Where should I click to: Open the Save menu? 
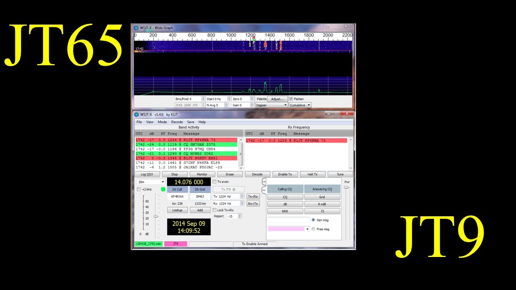[191, 122]
